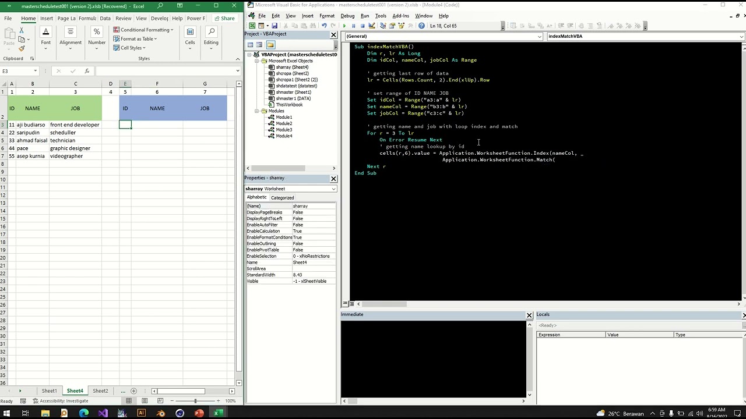746x419 pixels.
Task: Open Microsoft Edge from the taskbar
Action: pos(83,413)
